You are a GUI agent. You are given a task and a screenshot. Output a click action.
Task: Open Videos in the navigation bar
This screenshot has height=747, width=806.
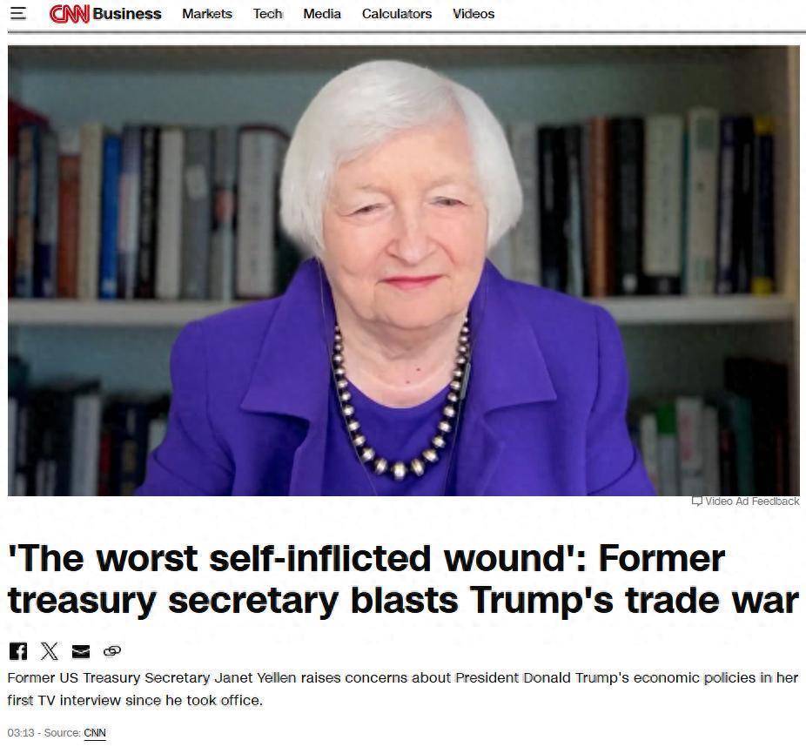pos(474,14)
